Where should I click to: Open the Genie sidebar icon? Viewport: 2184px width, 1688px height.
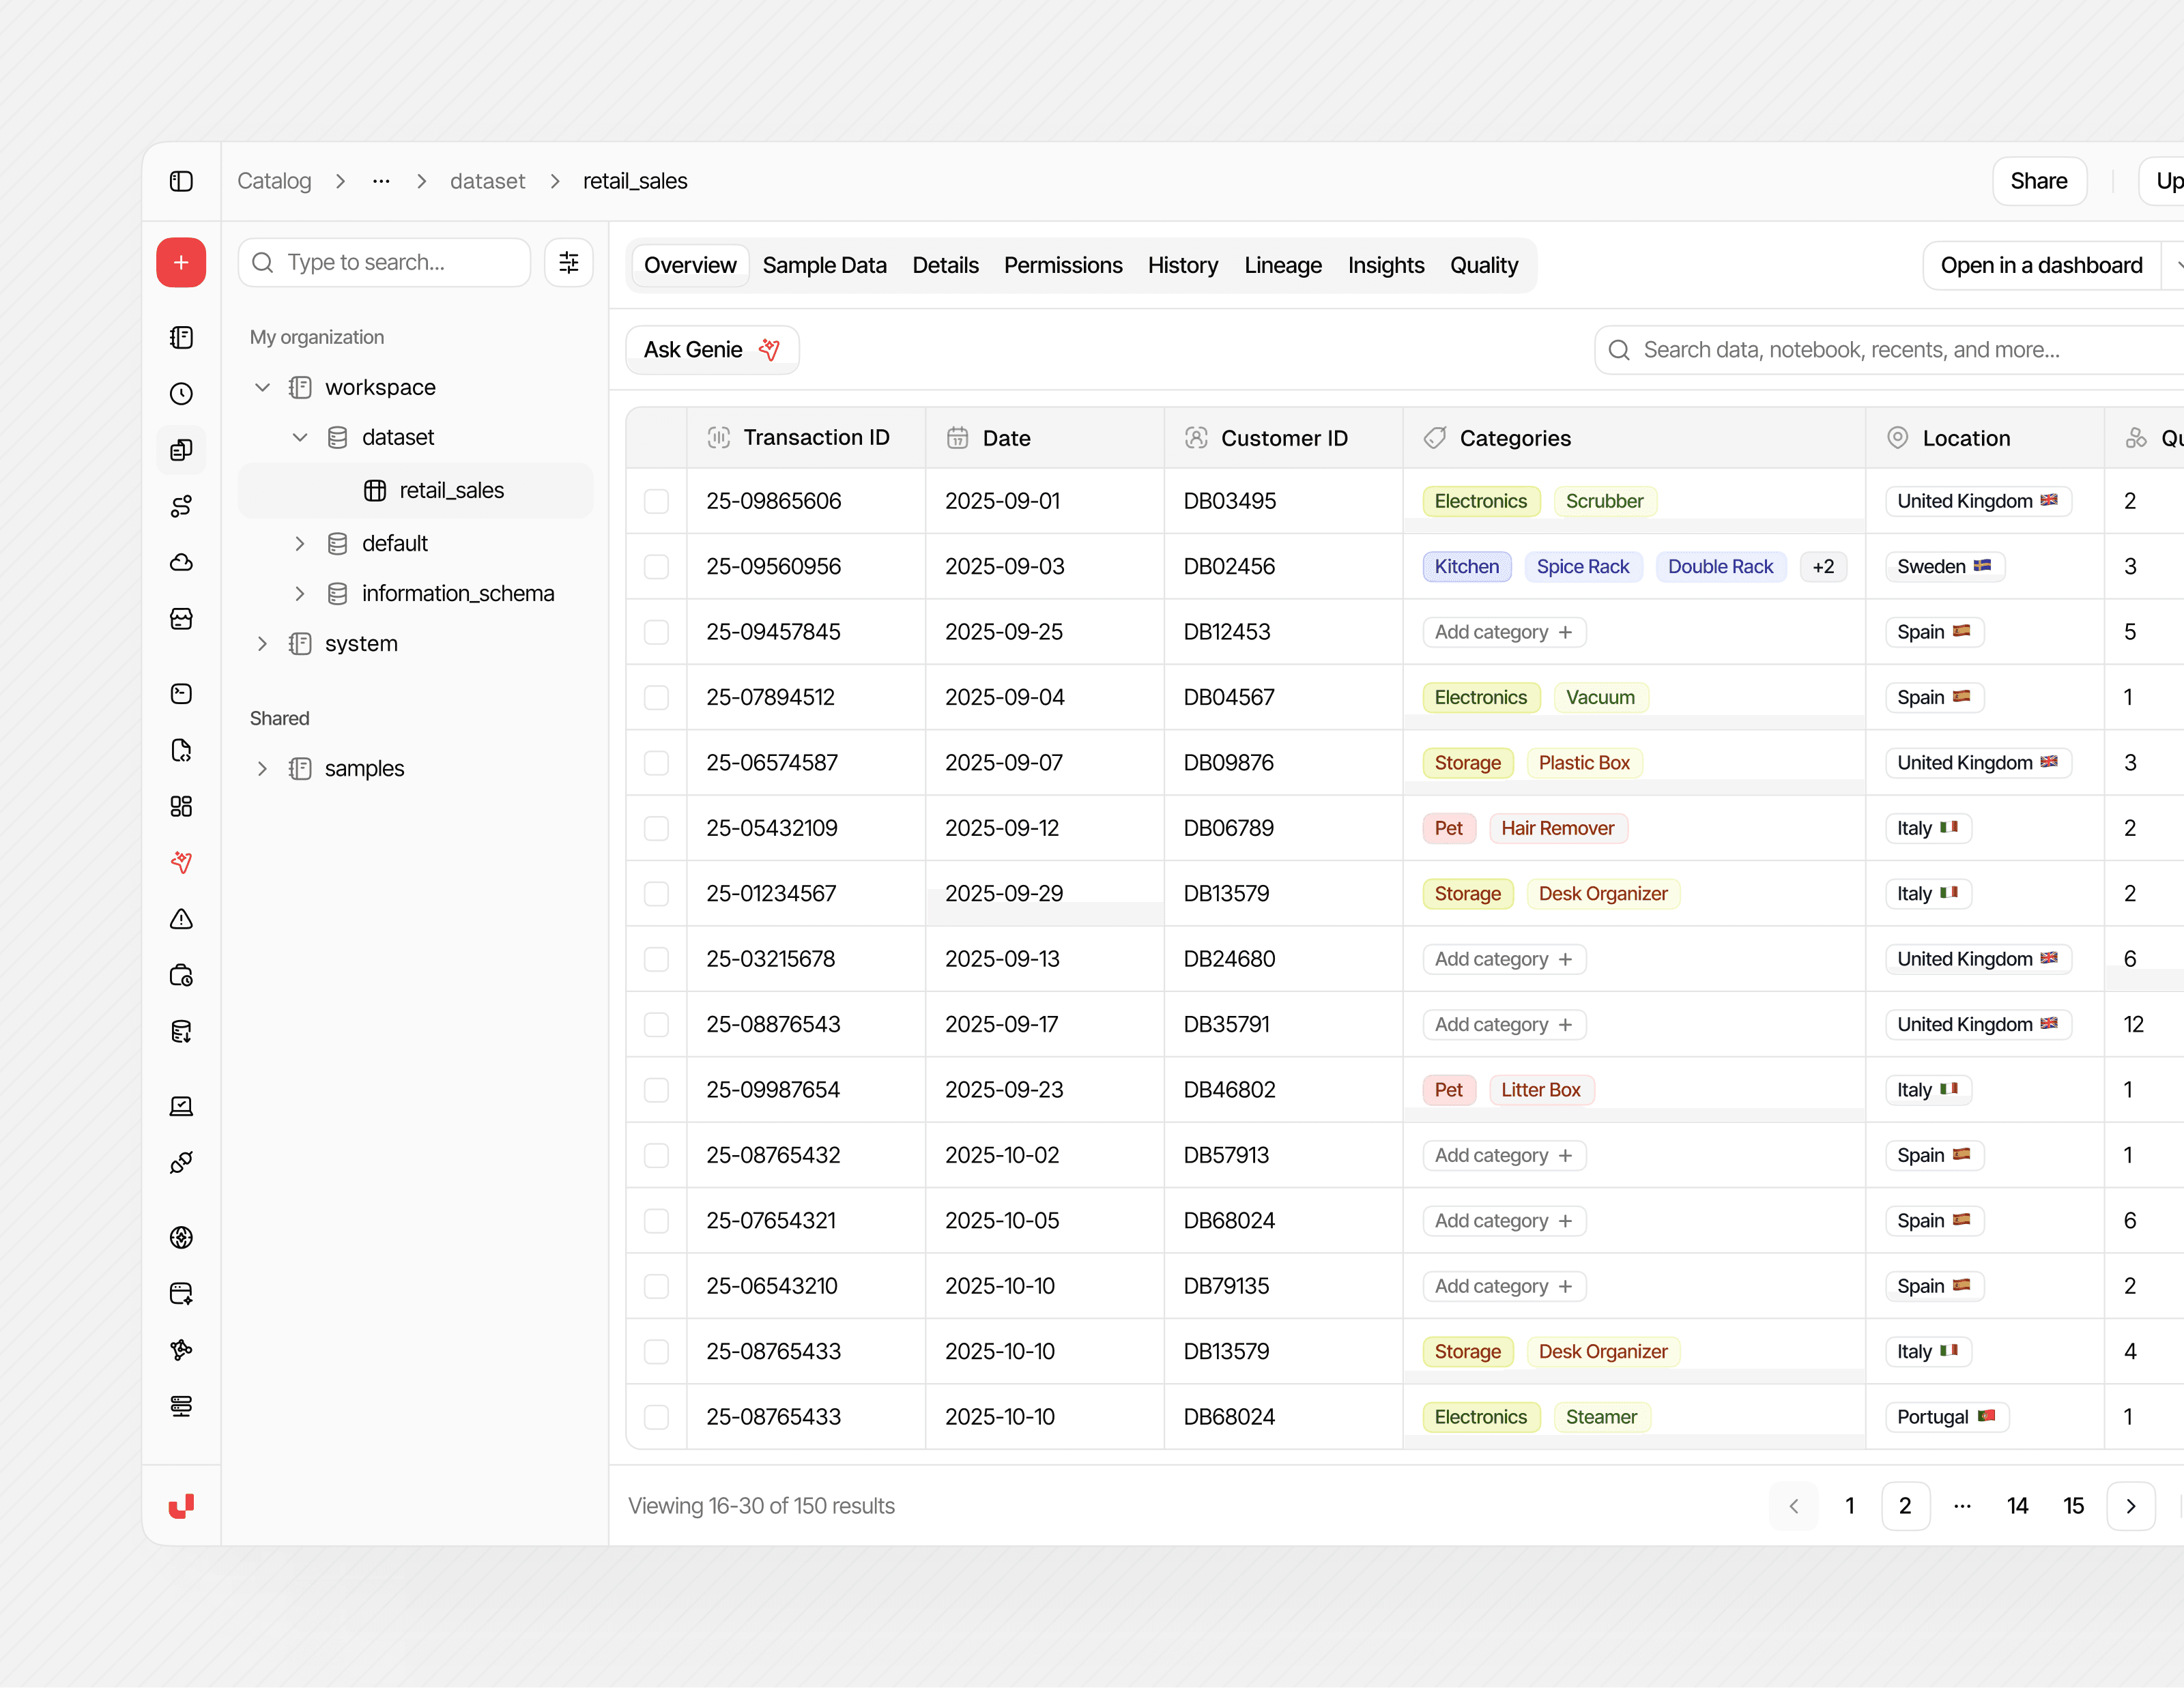pyautogui.click(x=181, y=862)
